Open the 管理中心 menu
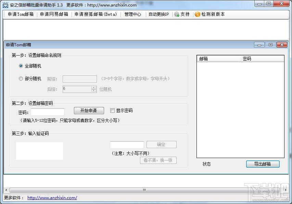Viewport: 292px width, 204px height. tap(133, 14)
